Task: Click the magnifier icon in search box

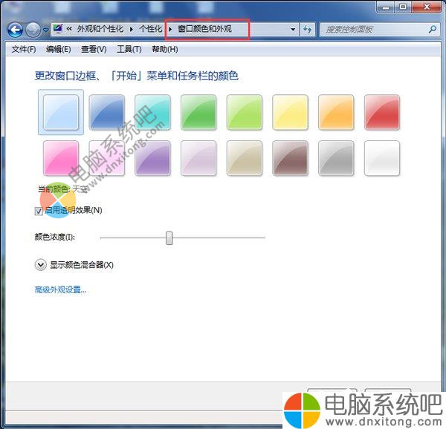Action: tap(433, 30)
